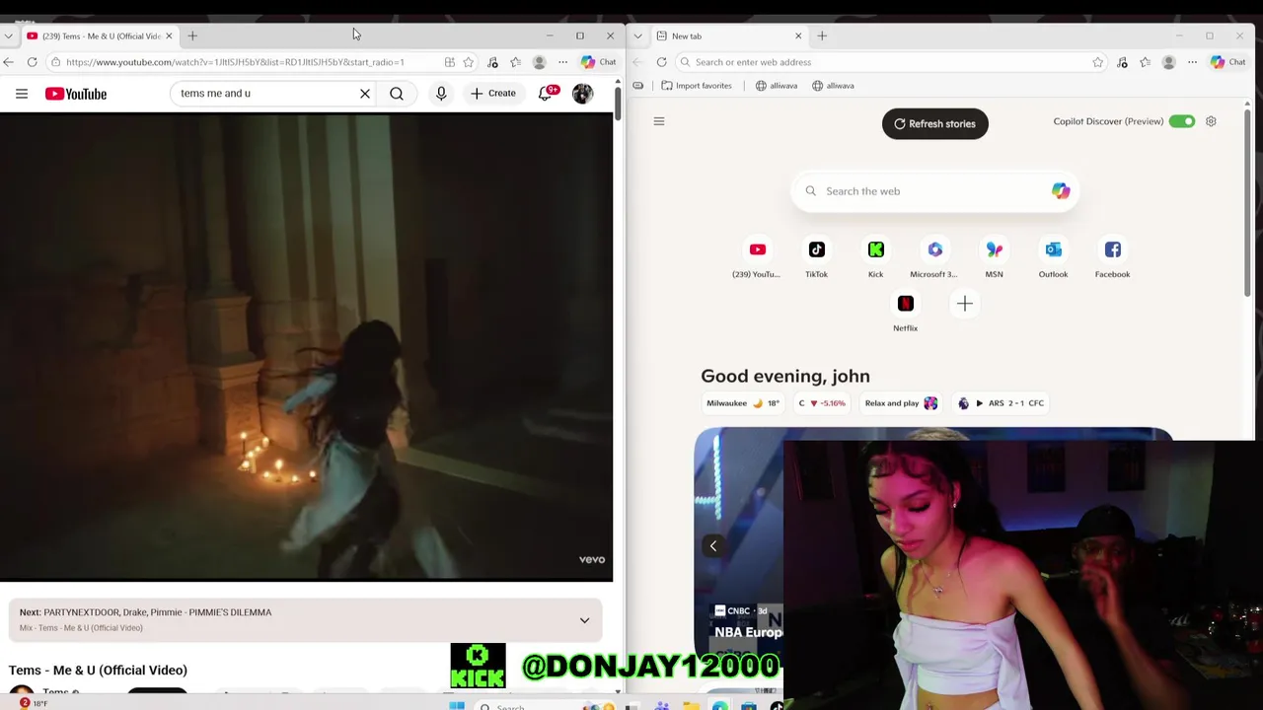Go to YouTube home via logo
1263x710 pixels.
pyautogui.click(x=76, y=94)
